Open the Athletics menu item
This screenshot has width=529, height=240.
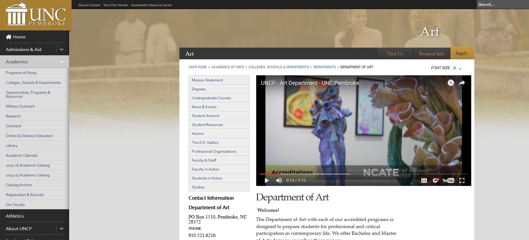(x=15, y=216)
